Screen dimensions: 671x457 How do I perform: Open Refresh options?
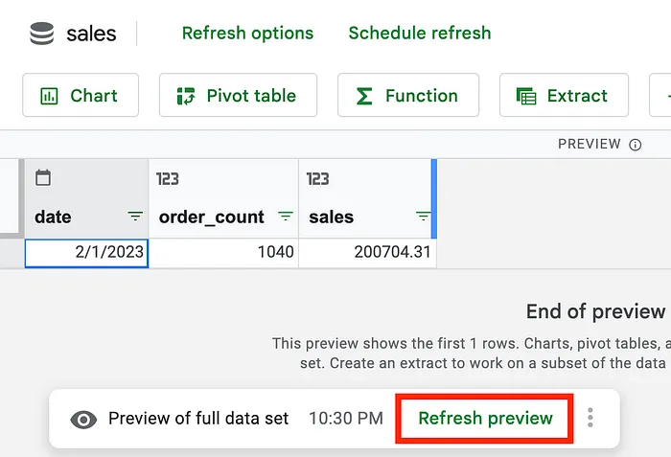pos(247,33)
